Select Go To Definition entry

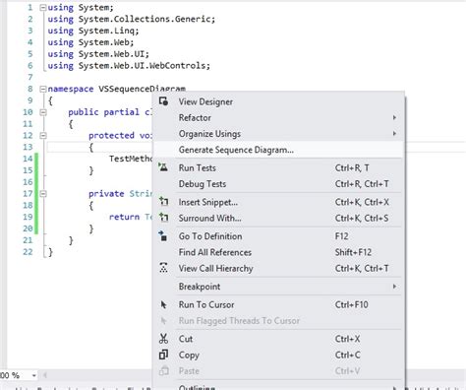click(278, 236)
